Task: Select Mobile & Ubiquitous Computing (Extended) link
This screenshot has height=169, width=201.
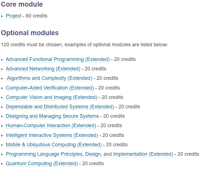Action: (54, 145)
